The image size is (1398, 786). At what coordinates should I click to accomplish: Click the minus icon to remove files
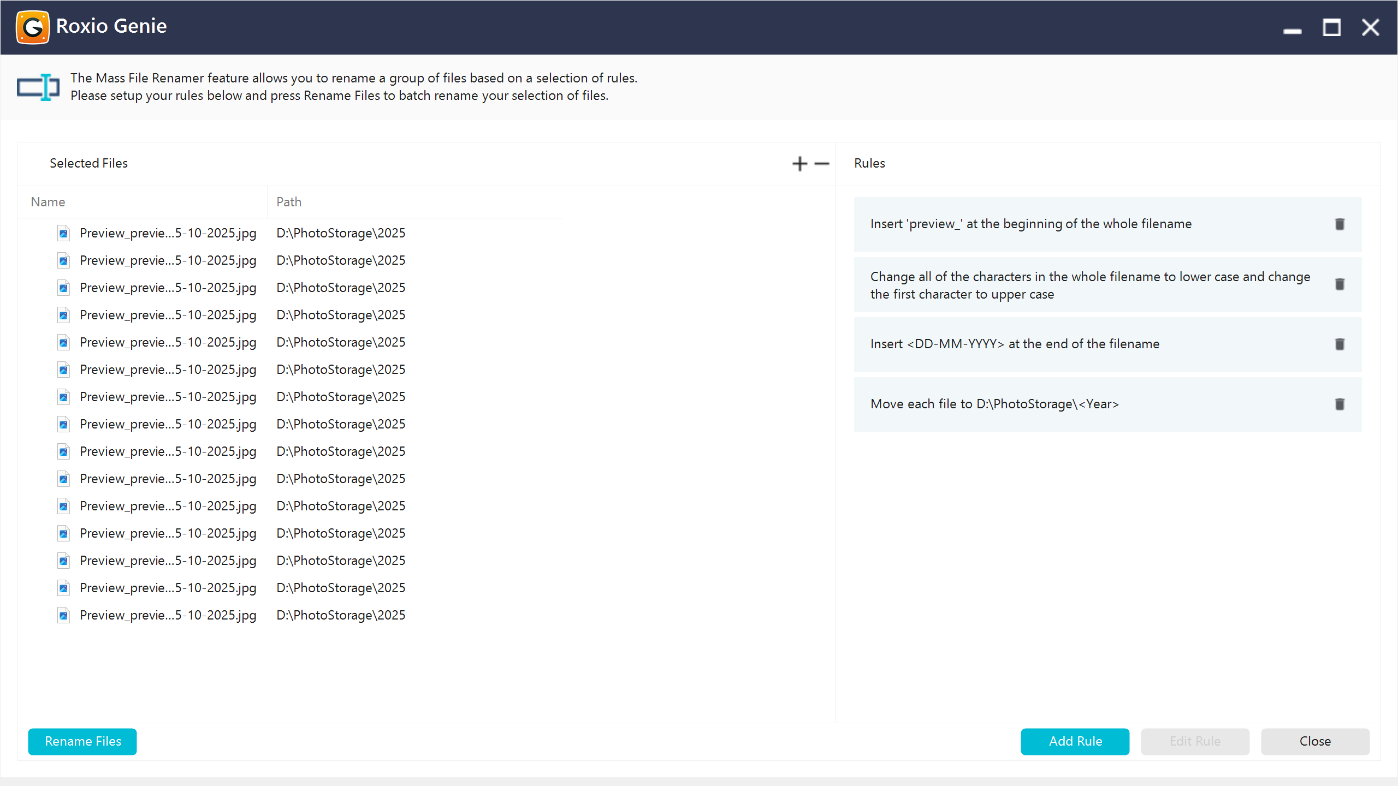point(821,164)
